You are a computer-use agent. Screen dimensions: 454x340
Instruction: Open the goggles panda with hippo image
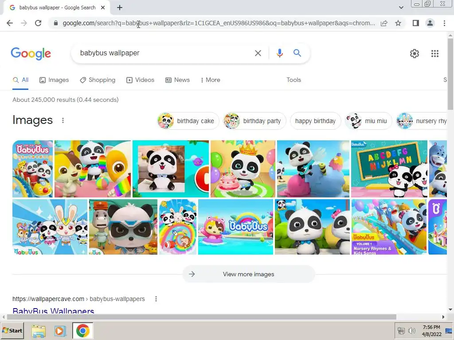(123, 227)
